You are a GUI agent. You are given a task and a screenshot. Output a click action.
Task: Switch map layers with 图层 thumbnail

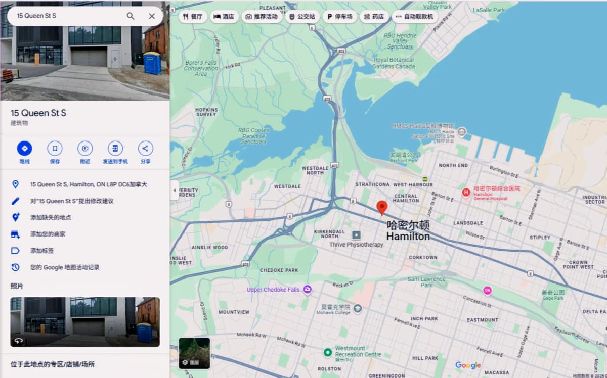(194, 353)
